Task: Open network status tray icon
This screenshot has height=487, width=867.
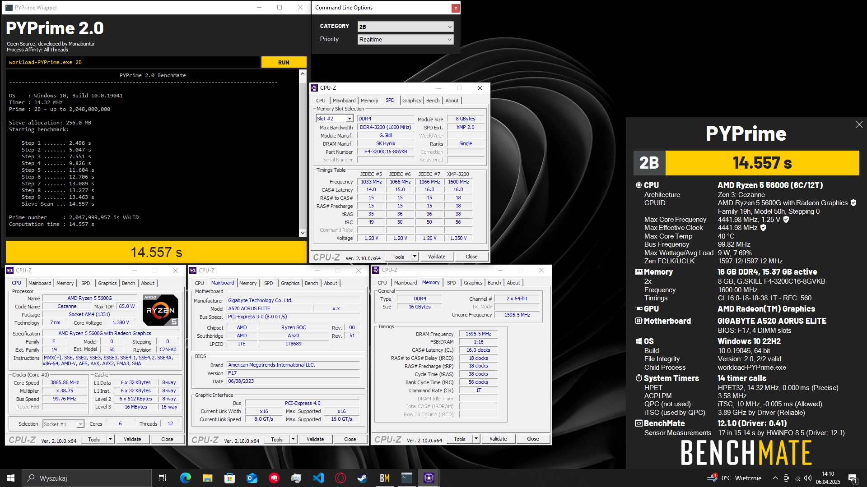Action: (797, 478)
